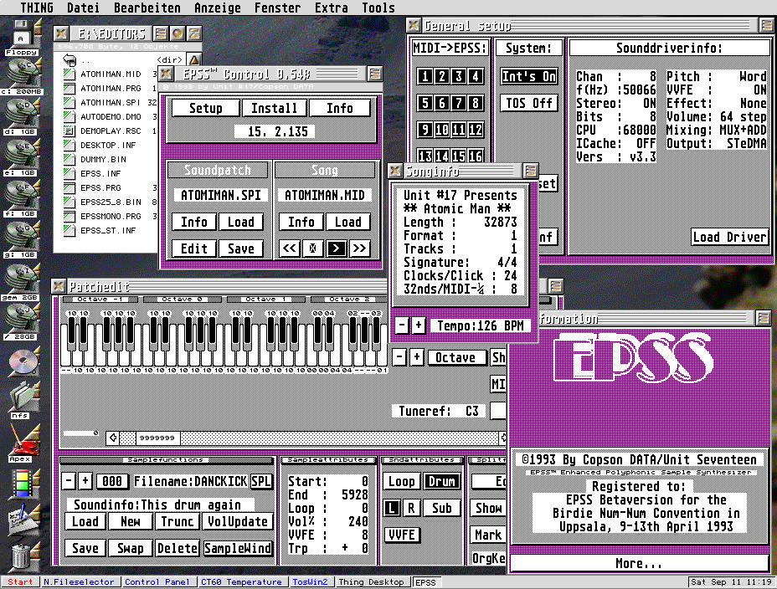The width and height of the screenshot is (777, 589).
Task: Toggle the Drum sound attribute
Action: point(441,481)
